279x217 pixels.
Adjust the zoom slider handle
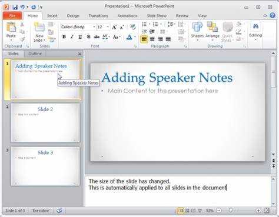click(x=231, y=211)
